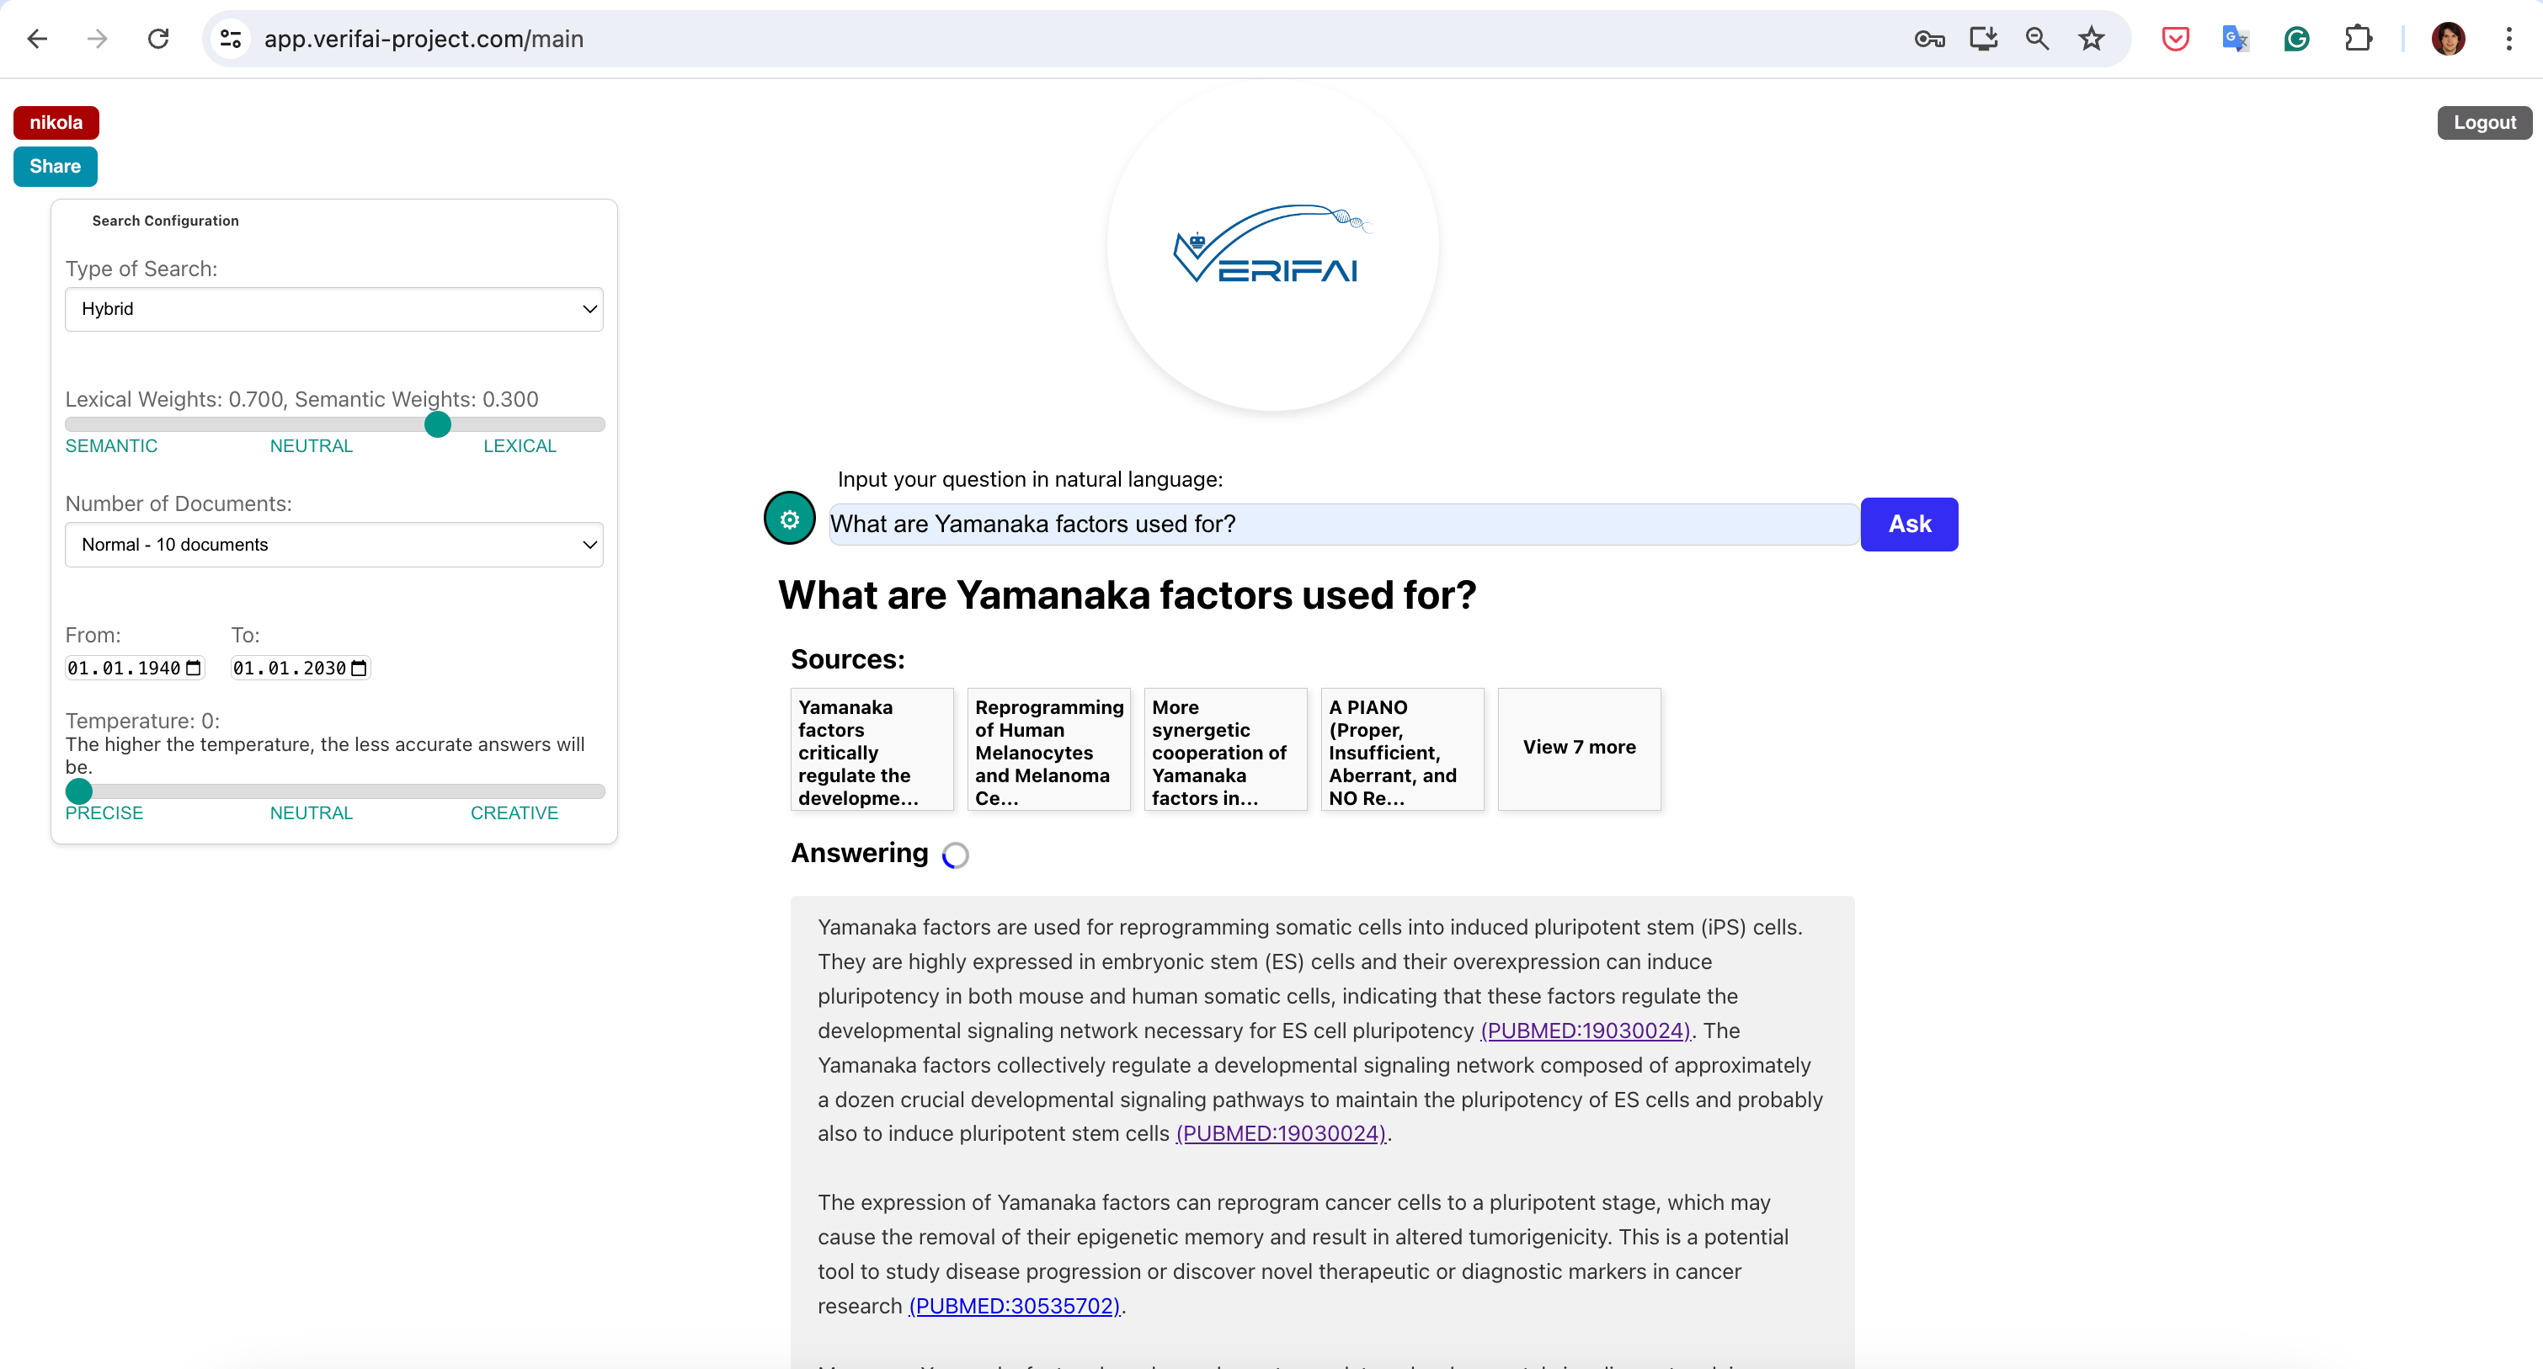This screenshot has width=2543, height=1369.
Task: Click the Google Translate extension icon
Action: (2235, 39)
